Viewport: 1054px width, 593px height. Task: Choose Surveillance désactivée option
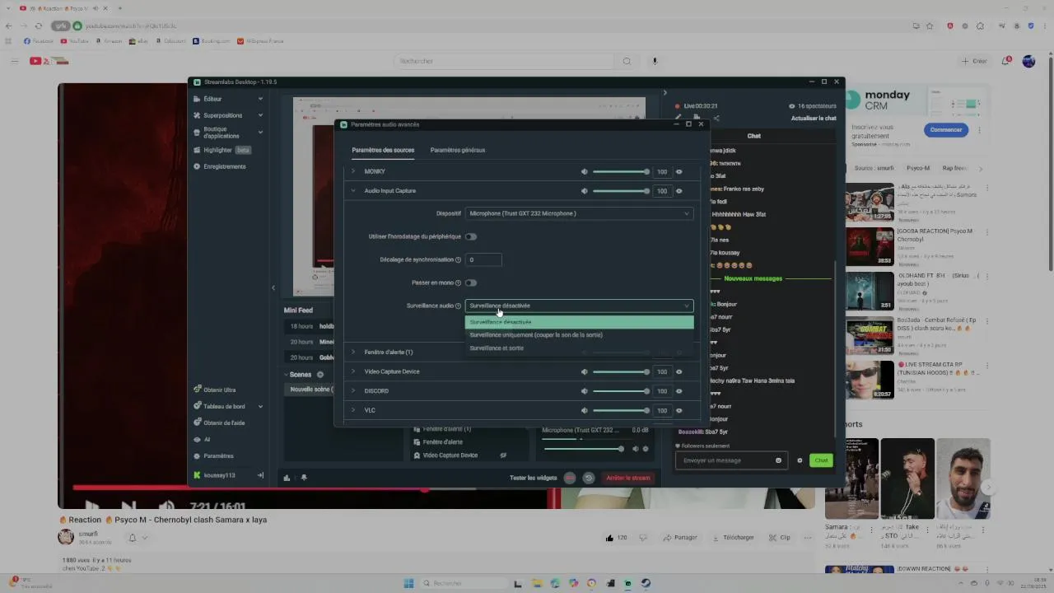579,322
